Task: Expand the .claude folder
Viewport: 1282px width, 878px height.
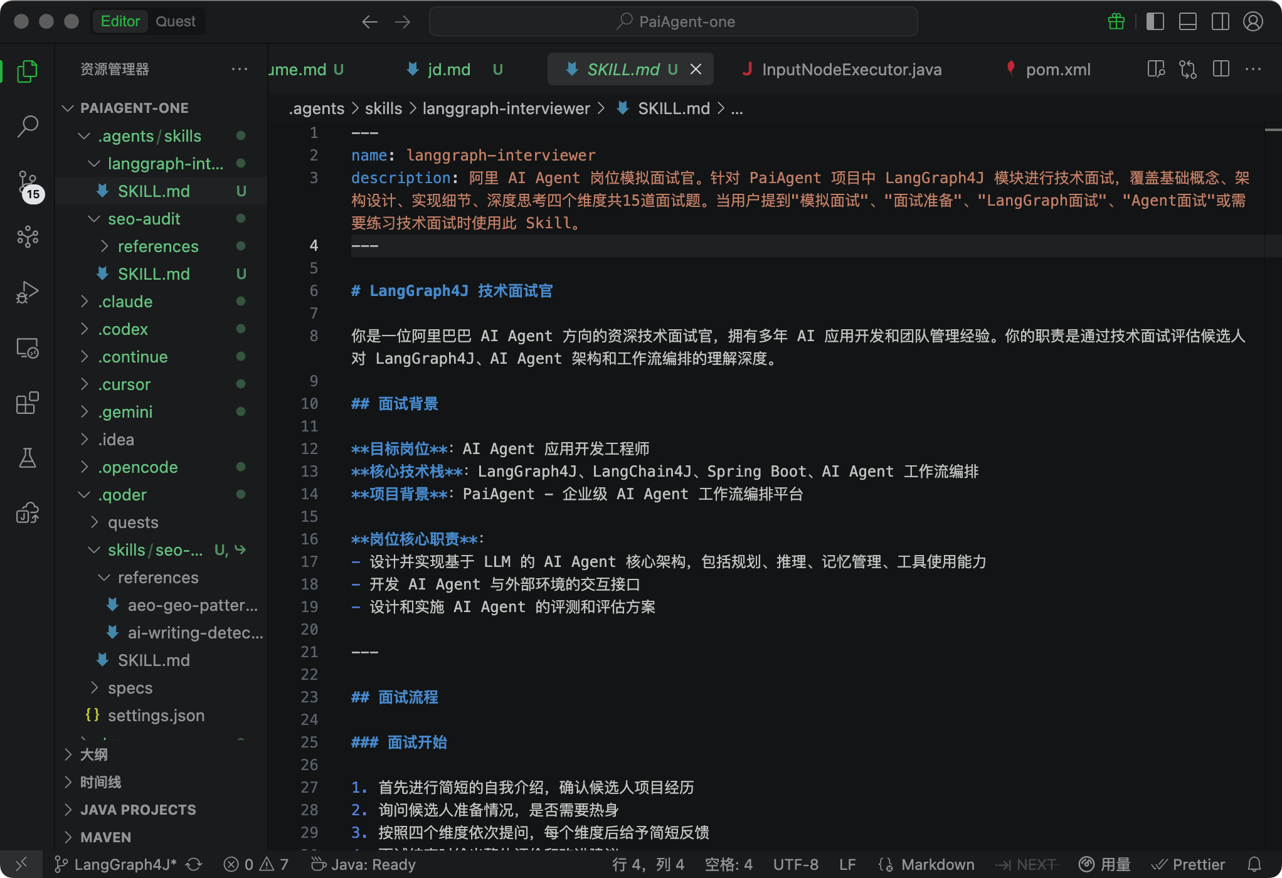Action: point(125,302)
